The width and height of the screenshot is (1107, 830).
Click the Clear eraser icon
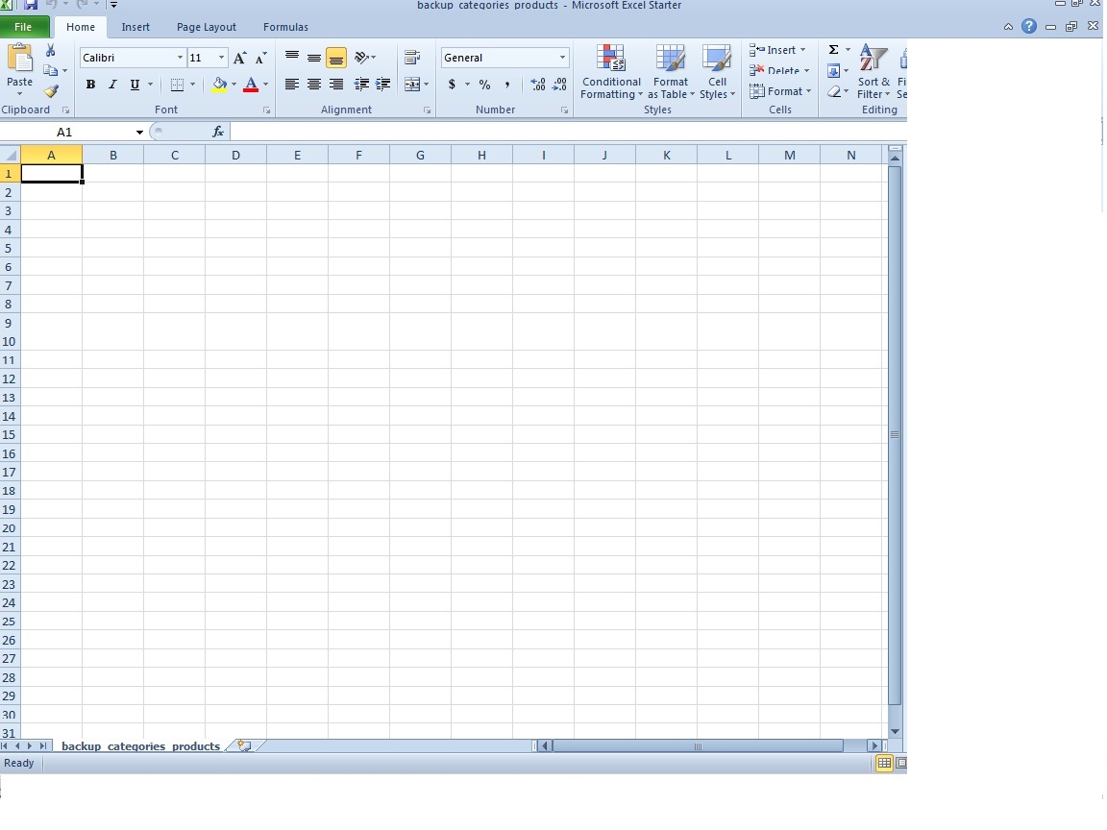coord(834,91)
